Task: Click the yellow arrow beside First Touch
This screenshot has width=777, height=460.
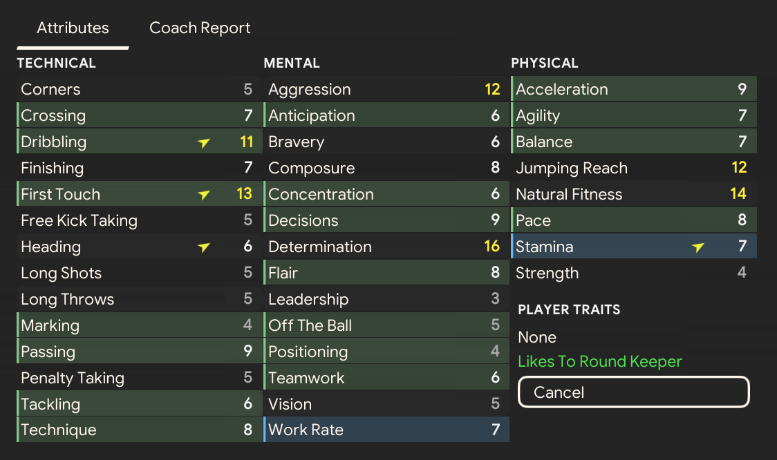Action: (203, 195)
